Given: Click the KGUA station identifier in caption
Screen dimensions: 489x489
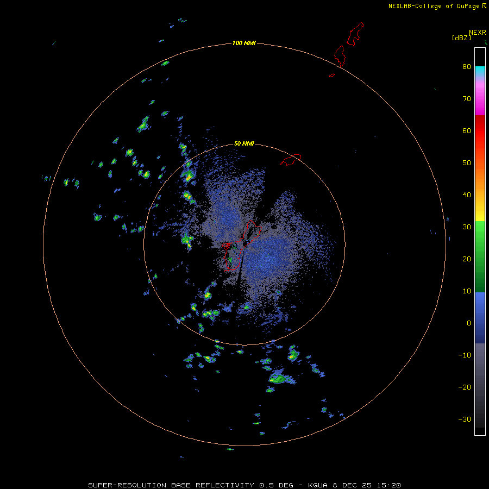Looking at the screenshot, I should [318, 485].
